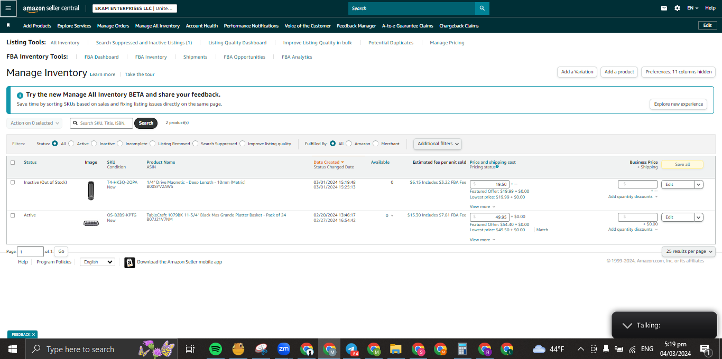Screen dimensions: 722x359
Task: Click Date Created column sort header
Action: (329, 162)
